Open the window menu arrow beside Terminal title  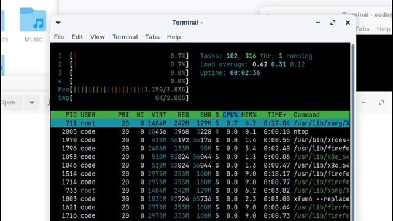[x=58, y=23]
